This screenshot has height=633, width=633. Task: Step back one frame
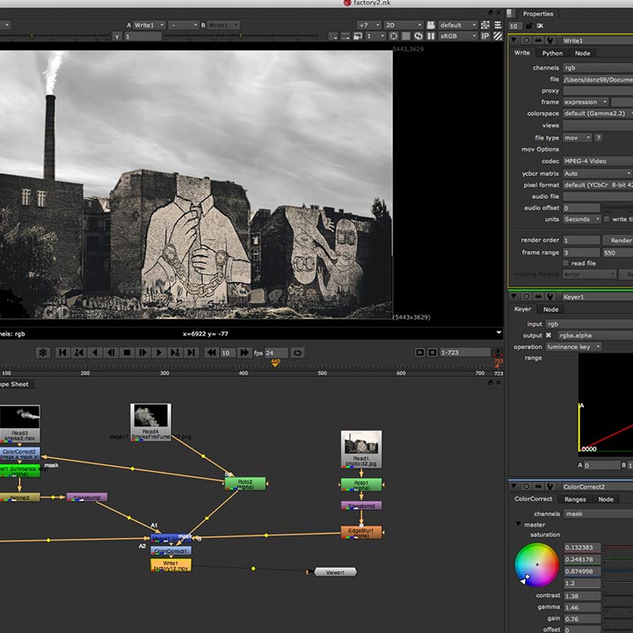[x=111, y=353]
